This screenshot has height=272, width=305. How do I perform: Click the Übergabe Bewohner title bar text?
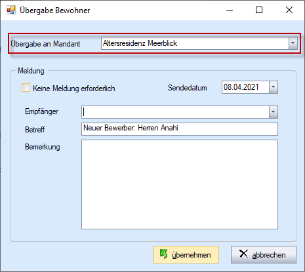(x=55, y=10)
